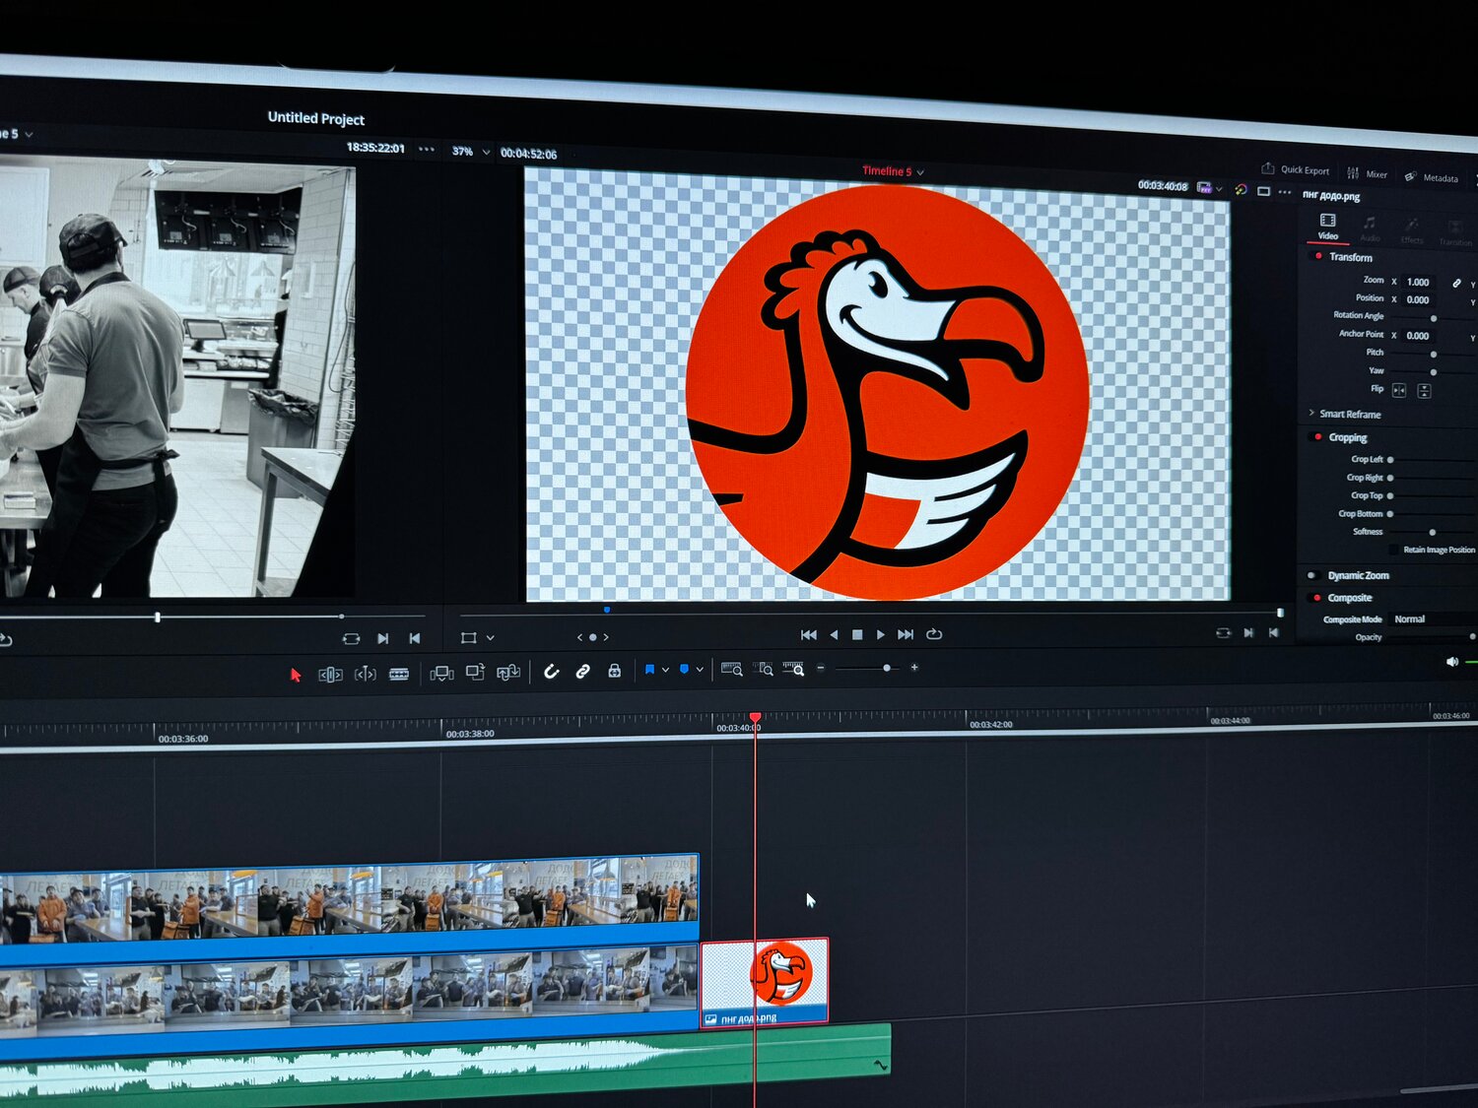The height and width of the screenshot is (1108, 1478).
Task: Switch to the Audio inspector tab
Action: pos(1370,229)
